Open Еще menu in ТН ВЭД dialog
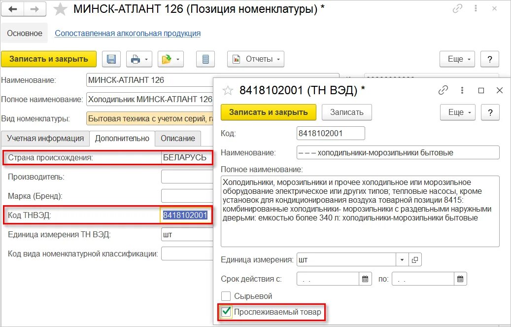The image size is (511, 327). 458,112
